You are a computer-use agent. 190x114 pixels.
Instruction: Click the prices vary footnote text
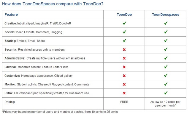[x=60, y=112]
